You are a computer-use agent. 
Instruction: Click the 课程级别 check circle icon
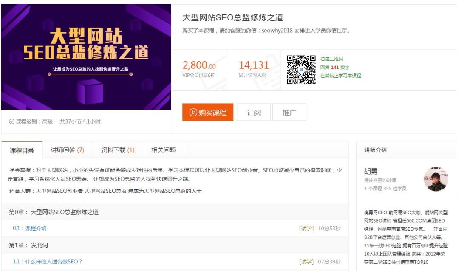12,121
